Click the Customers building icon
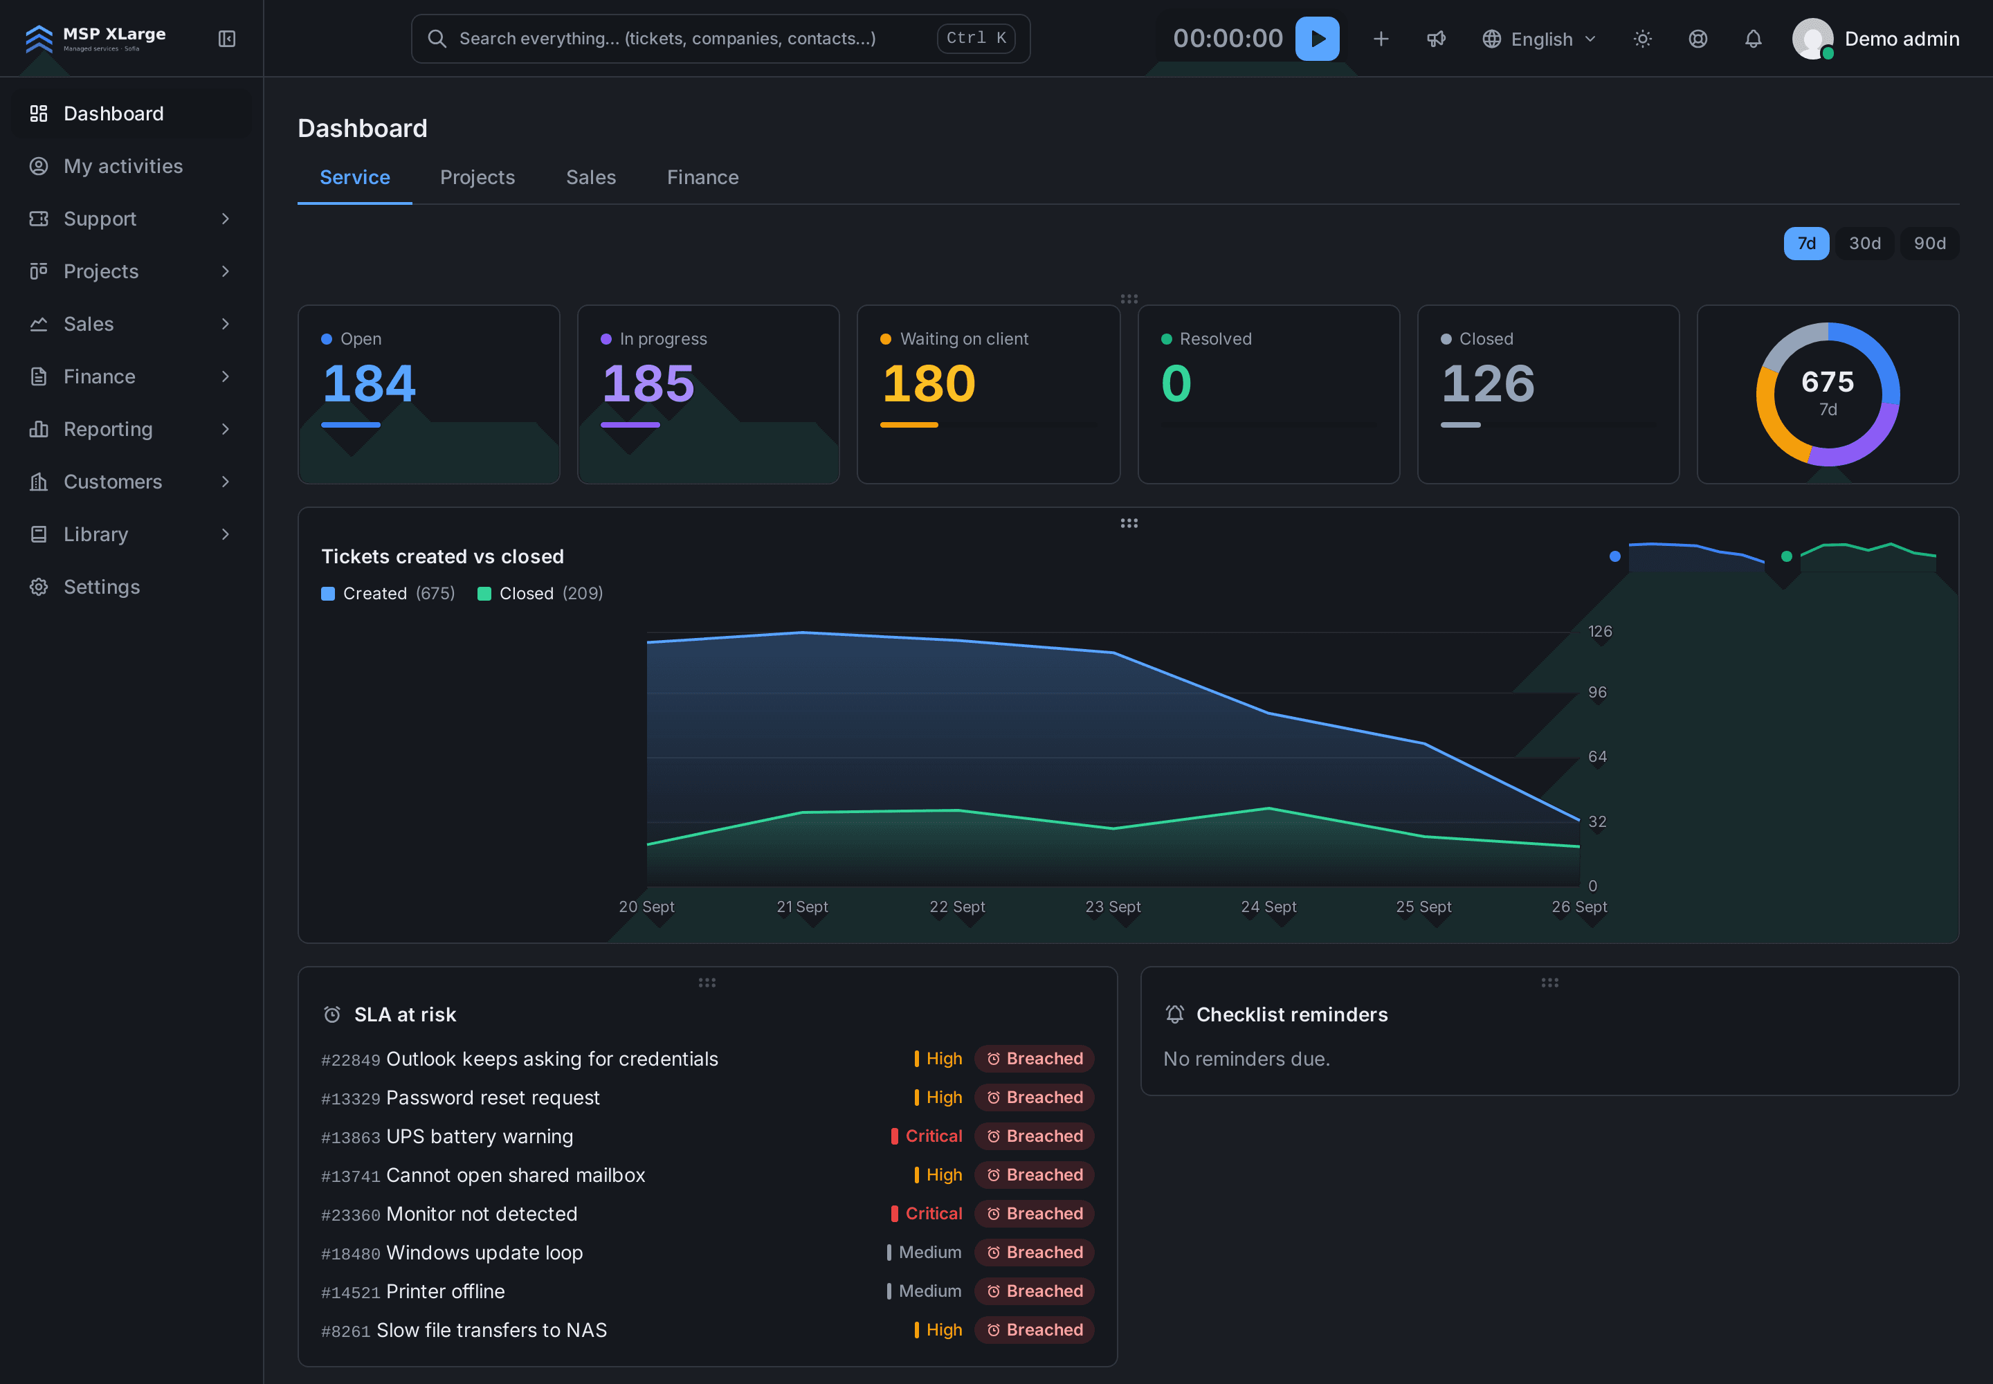 pyautogui.click(x=38, y=481)
